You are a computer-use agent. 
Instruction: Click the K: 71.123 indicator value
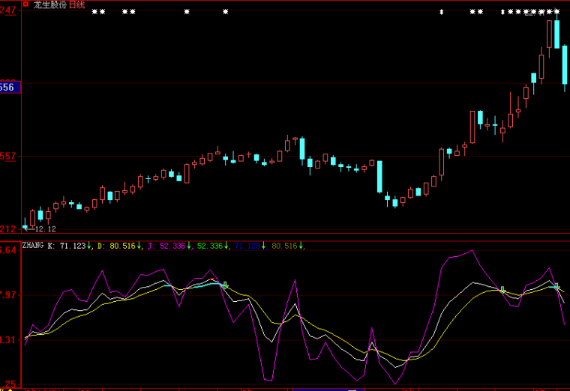point(66,245)
